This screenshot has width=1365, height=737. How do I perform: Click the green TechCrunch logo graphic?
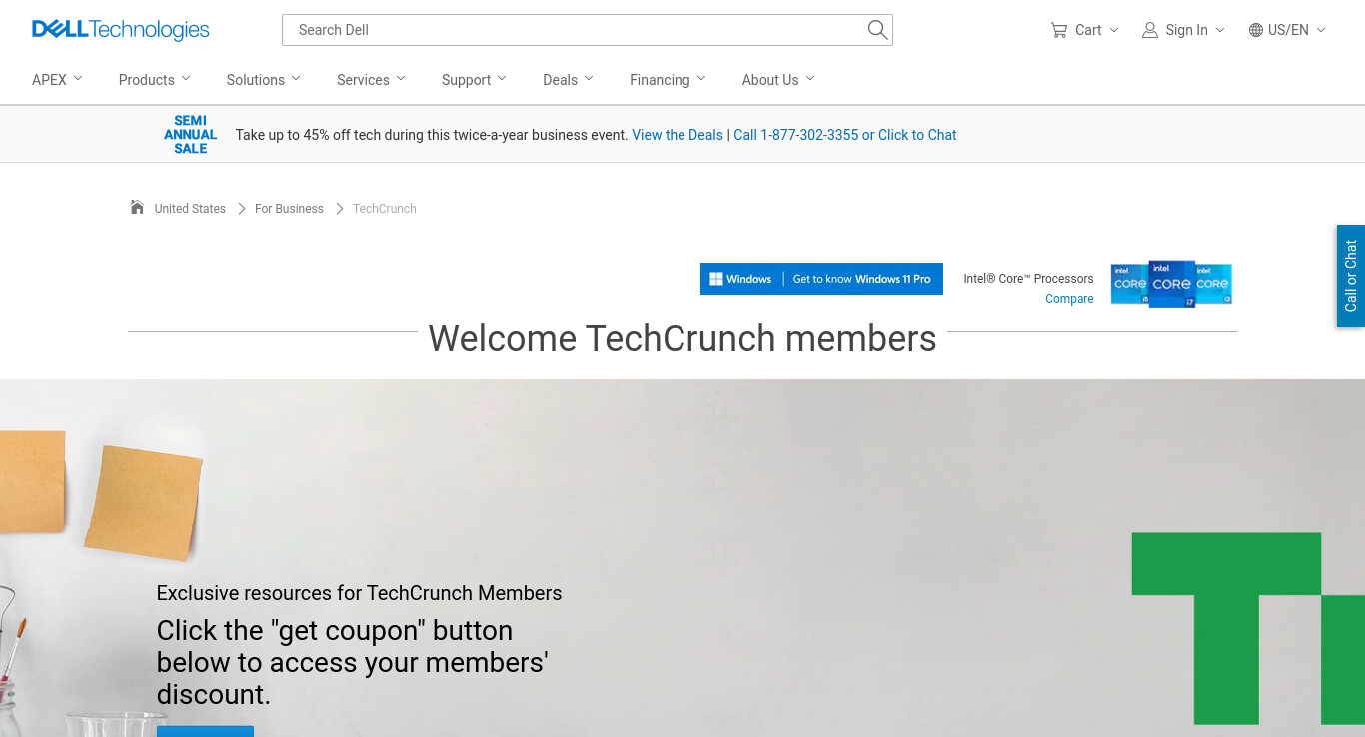coord(1248,628)
